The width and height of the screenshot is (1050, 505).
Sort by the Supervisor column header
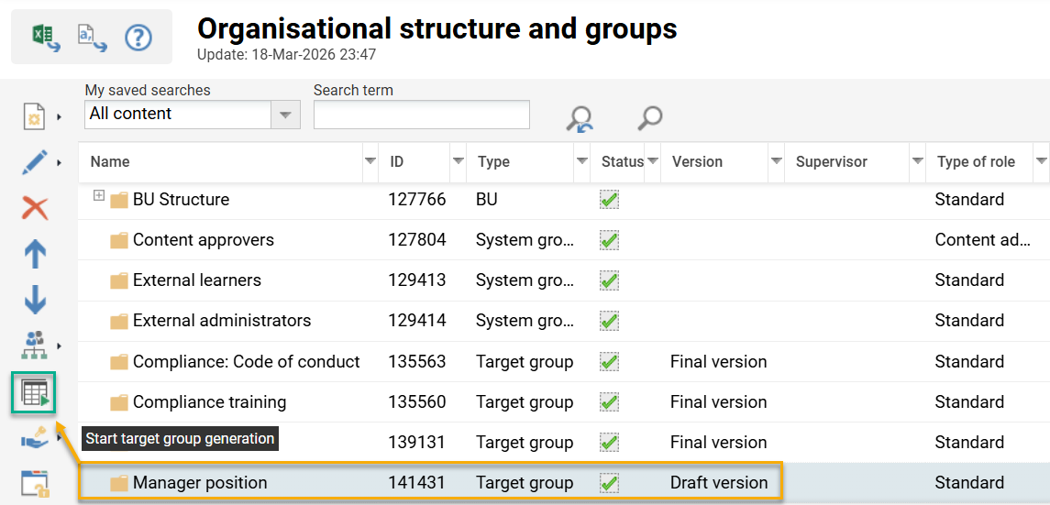point(831,162)
